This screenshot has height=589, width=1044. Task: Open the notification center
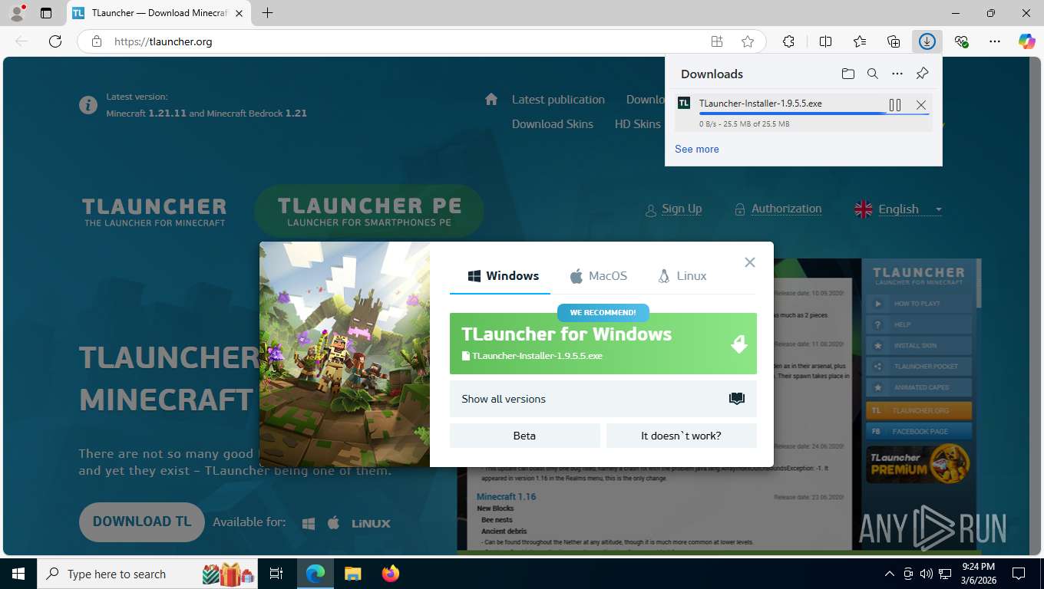pos(1019,574)
